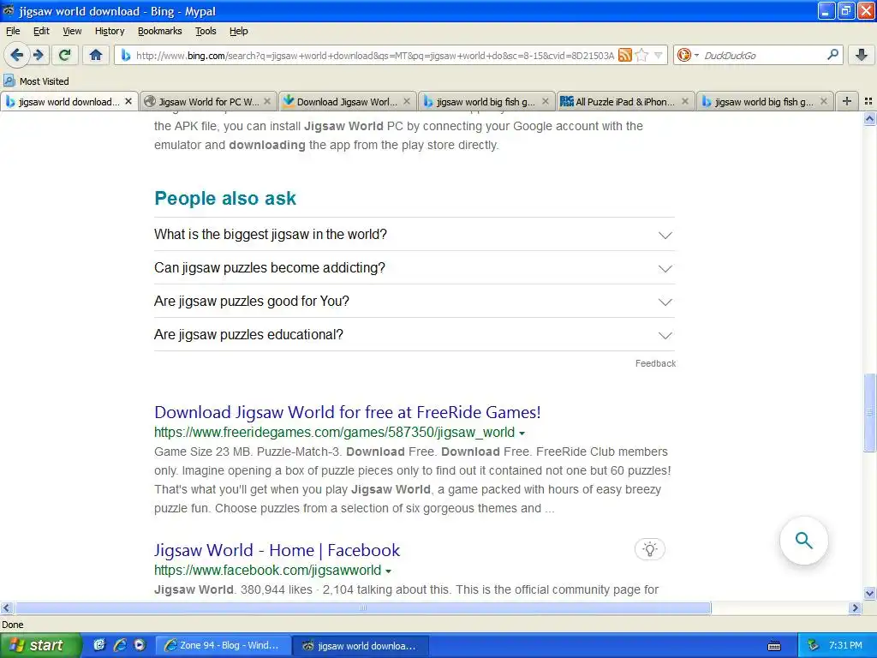
Task: Open the Bookmarks menu
Action: [160, 31]
